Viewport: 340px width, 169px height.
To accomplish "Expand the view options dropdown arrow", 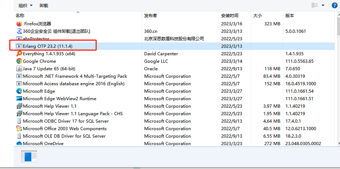I will pos(323,5).
